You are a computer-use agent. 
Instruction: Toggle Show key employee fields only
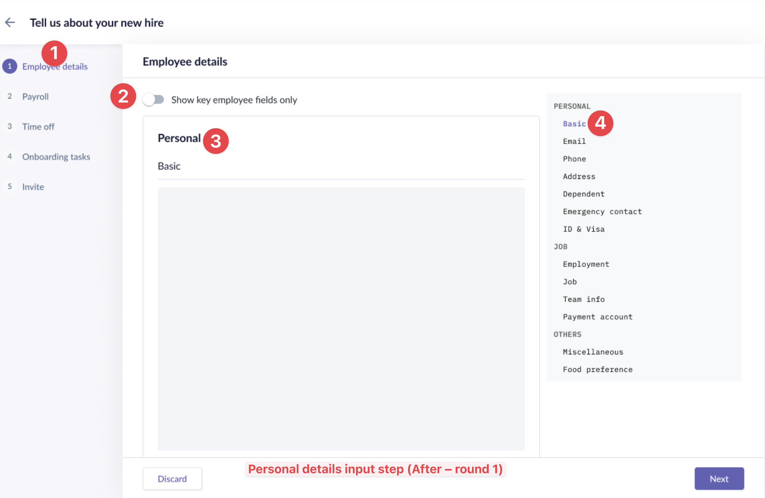coord(154,100)
